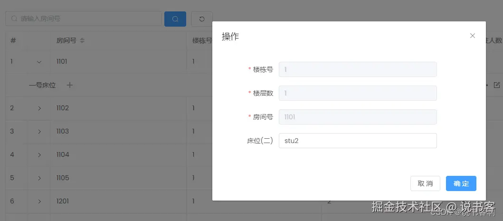The height and width of the screenshot is (221, 503).
Task: Click the room number search box
Action: [x=84, y=19]
